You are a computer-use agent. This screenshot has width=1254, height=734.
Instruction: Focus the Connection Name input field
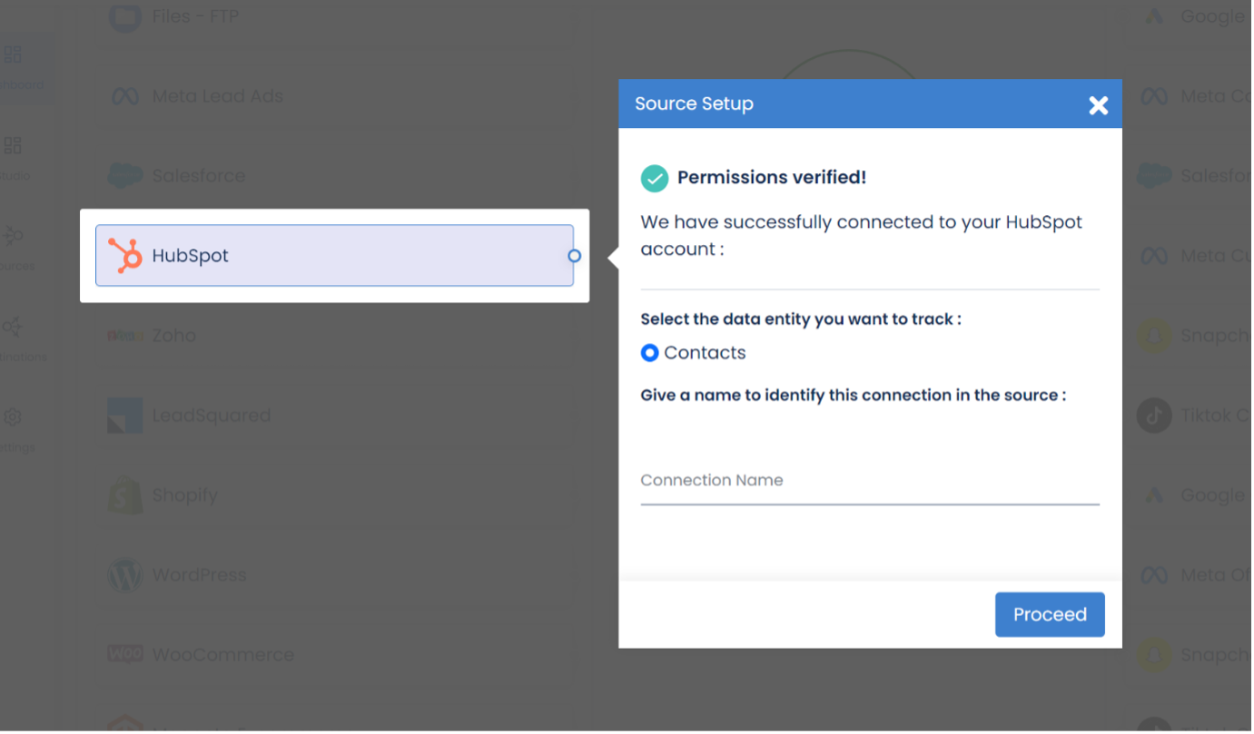872,482
